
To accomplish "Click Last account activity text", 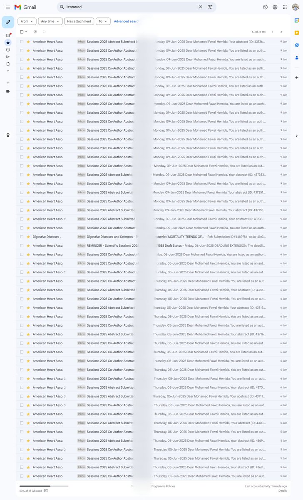I will (x=266, y=486).
